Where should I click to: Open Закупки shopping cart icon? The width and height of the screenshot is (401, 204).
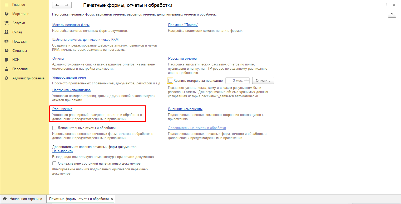pos(7,23)
